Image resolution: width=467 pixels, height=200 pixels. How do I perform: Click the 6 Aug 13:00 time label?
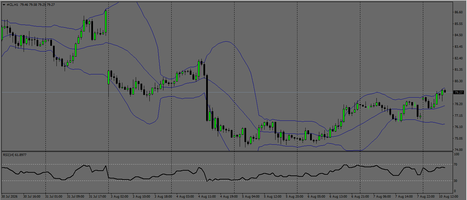pyautogui.click(x=338, y=197)
